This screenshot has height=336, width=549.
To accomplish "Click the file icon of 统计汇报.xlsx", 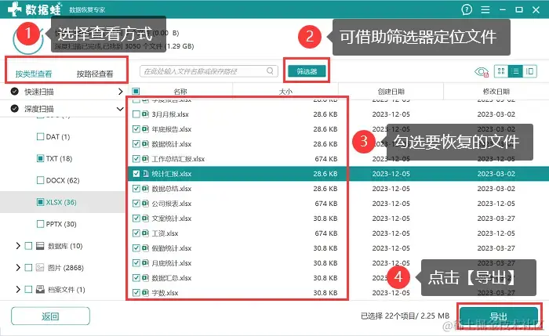I will pos(145,174).
